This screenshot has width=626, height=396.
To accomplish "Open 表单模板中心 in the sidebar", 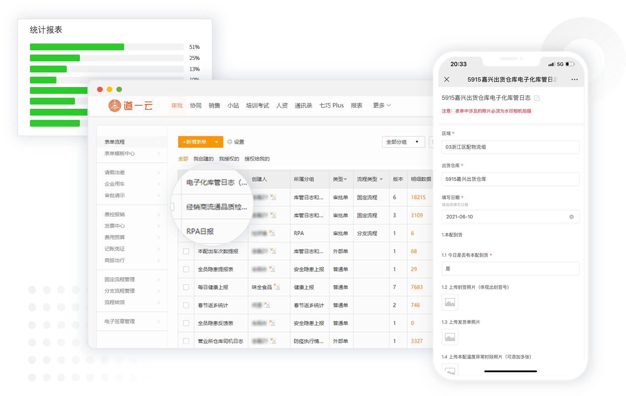I will 118,154.
